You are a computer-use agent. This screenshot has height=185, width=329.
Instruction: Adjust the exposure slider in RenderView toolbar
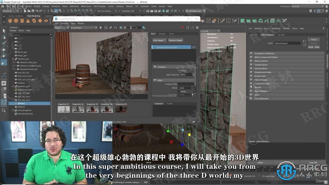coord(131,27)
